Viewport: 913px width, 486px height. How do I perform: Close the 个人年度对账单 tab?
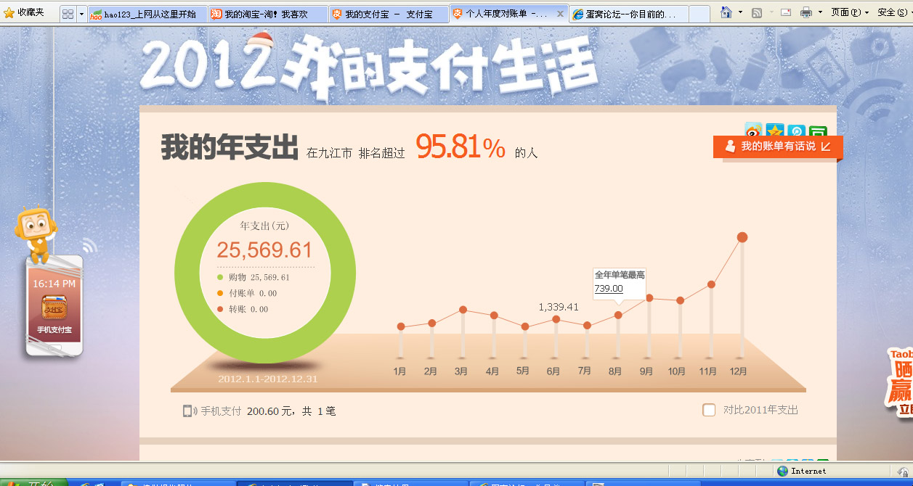pos(560,14)
